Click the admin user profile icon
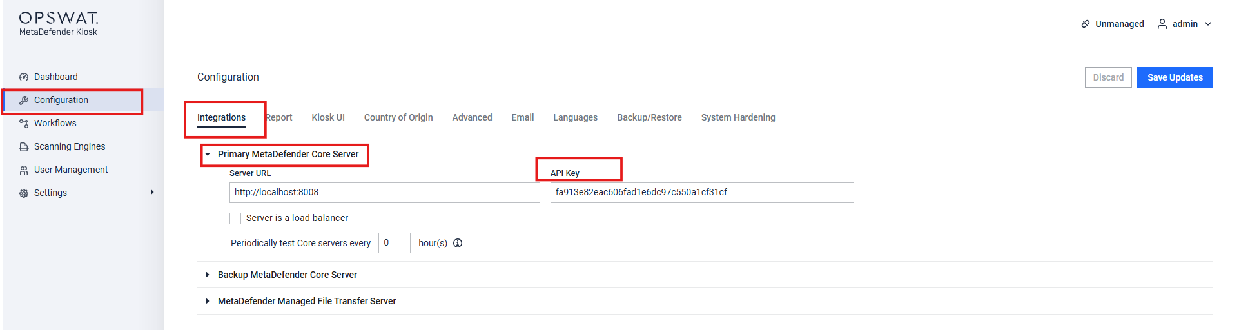The image size is (1239, 330). (x=1162, y=24)
